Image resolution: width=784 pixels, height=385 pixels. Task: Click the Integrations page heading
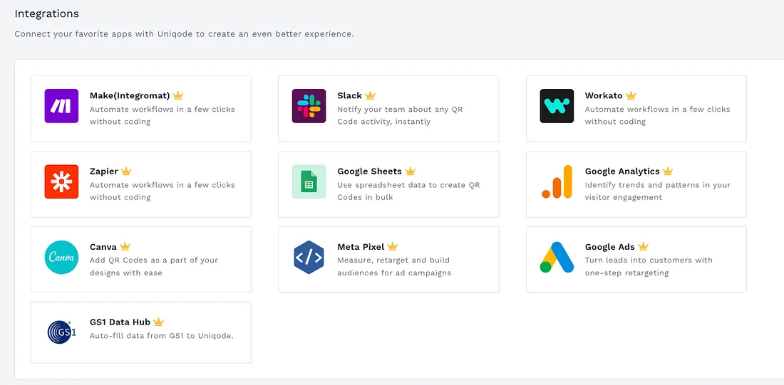point(46,14)
